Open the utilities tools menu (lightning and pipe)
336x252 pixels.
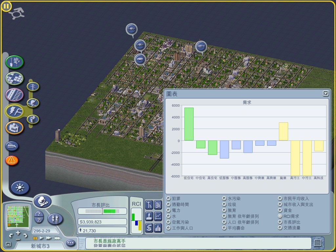(x=14, y=111)
